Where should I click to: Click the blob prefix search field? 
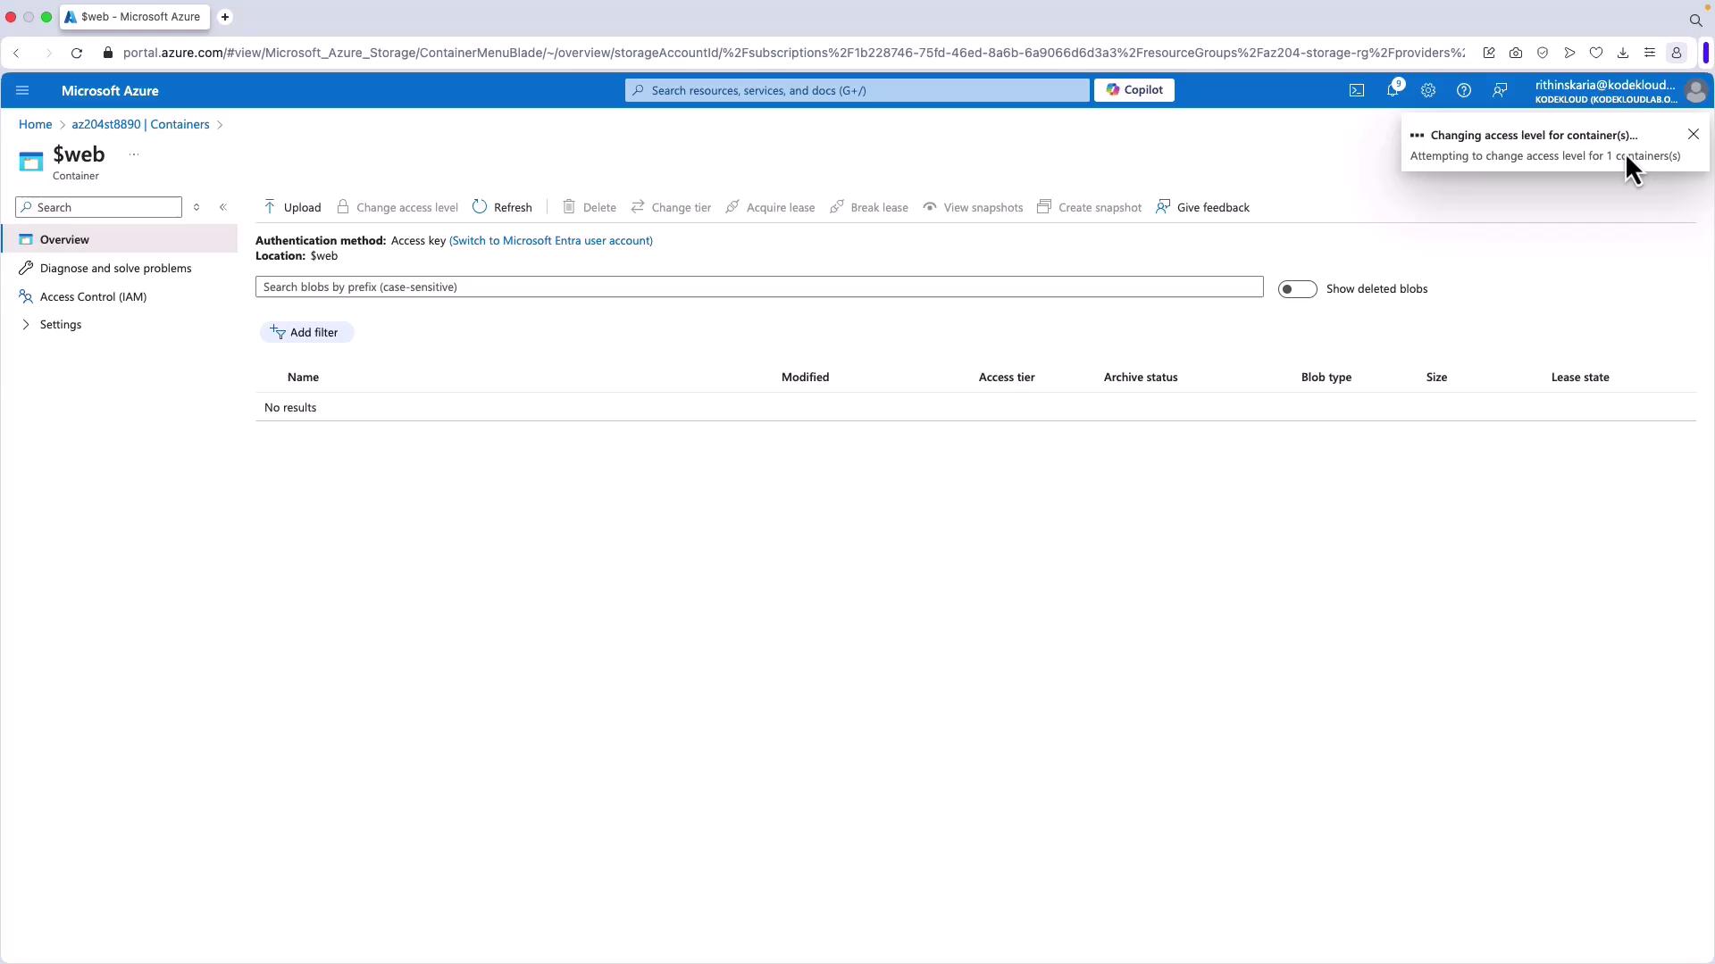tap(758, 287)
